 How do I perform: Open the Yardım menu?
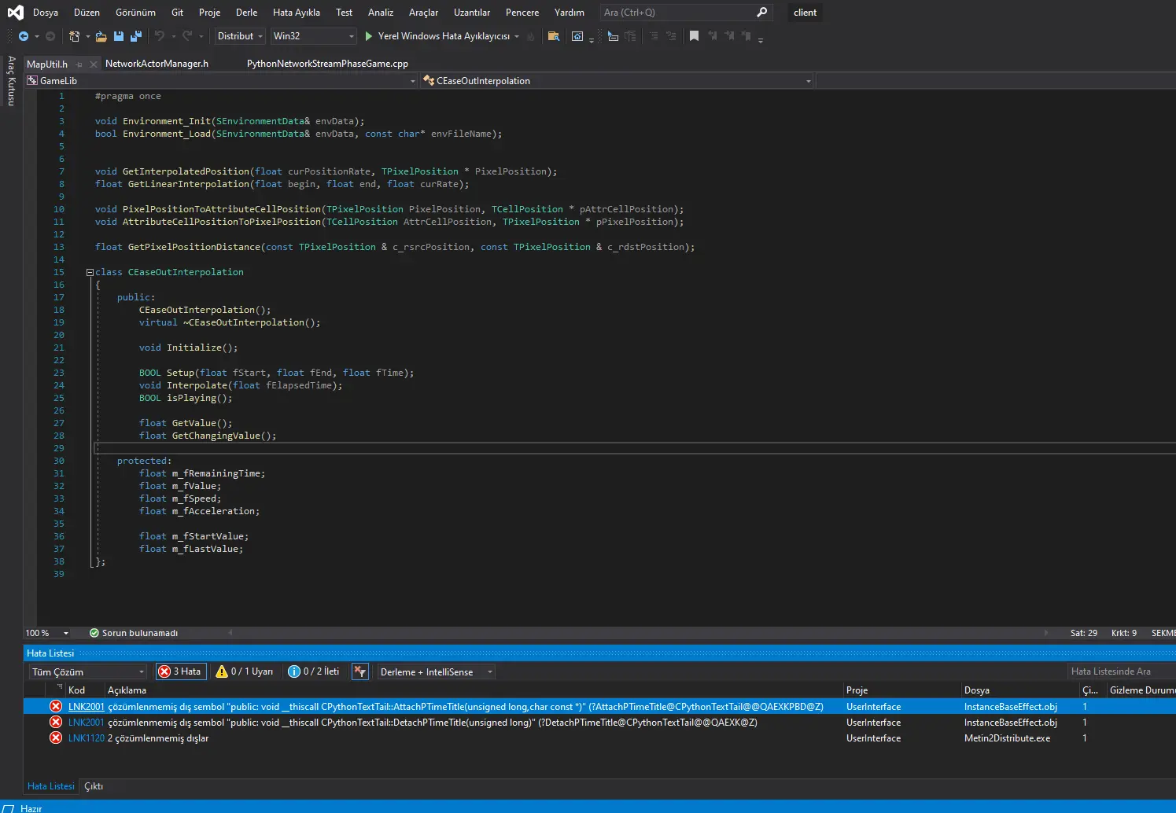[x=569, y=13]
